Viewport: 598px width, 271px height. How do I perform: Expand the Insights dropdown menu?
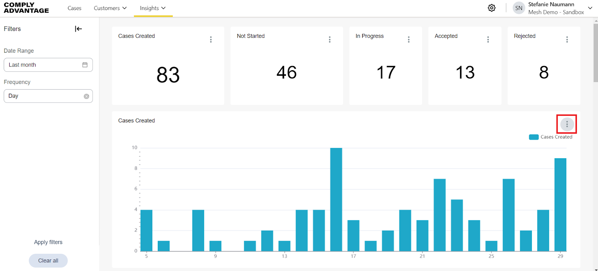153,8
